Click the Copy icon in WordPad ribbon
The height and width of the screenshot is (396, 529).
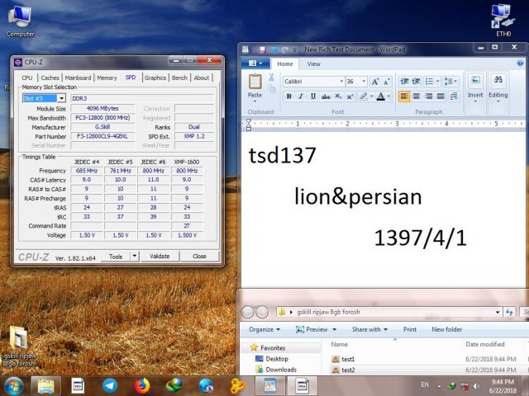[271, 89]
